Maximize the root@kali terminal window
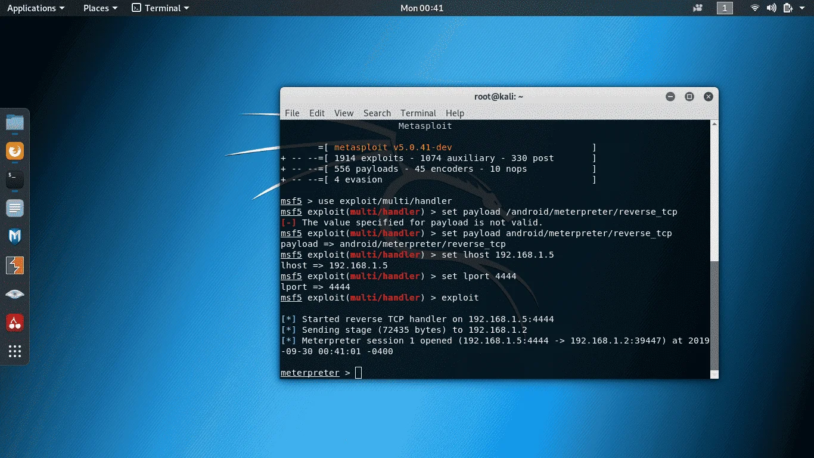The width and height of the screenshot is (814, 458). [689, 97]
